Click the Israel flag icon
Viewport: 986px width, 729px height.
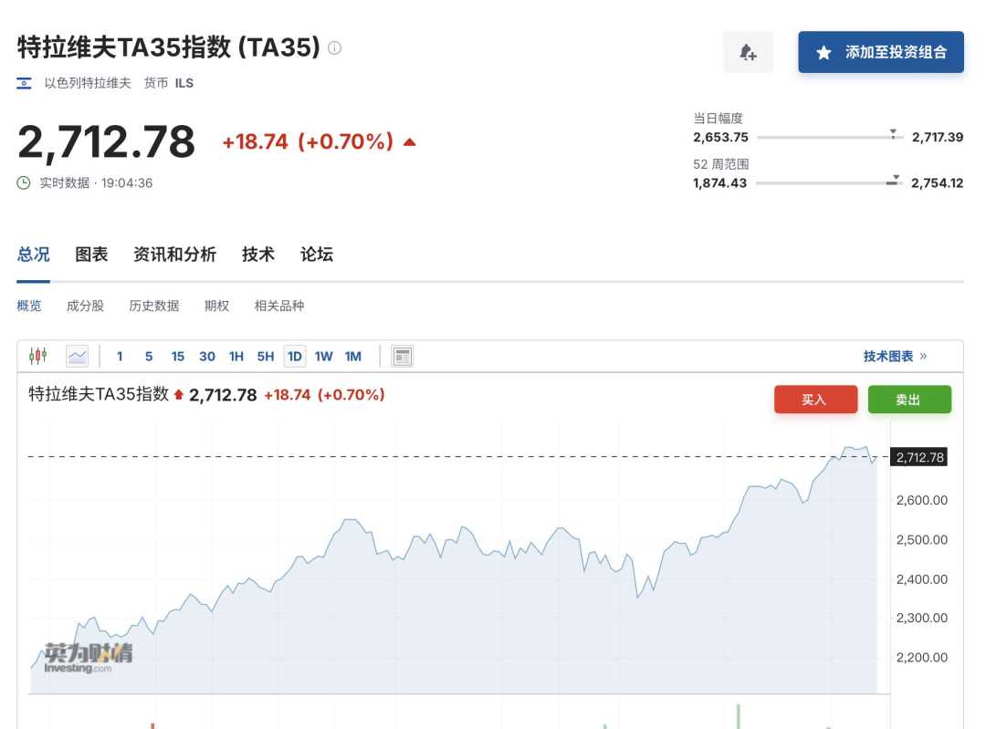(25, 83)
